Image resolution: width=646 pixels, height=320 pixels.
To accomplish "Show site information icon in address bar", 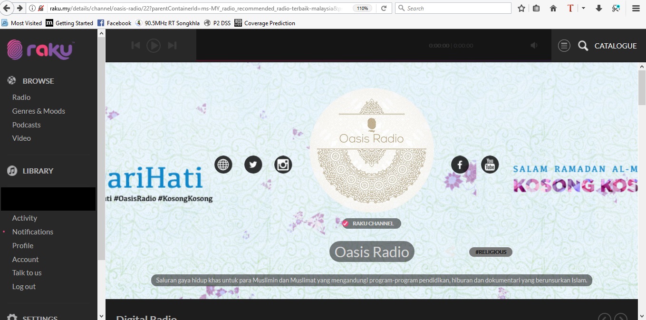I will click(x=32, y=8).
